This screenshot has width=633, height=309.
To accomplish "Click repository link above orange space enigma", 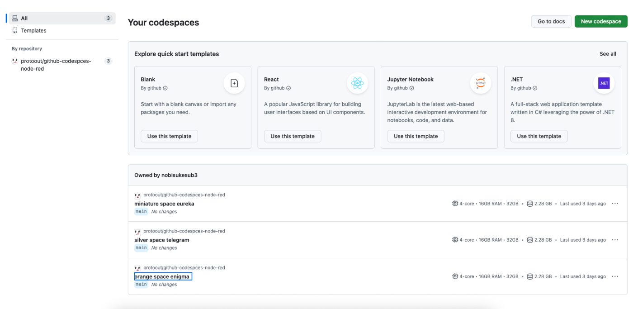I will (x=184, y=268).
